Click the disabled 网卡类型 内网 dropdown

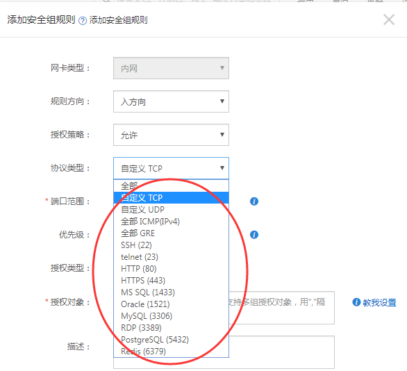tap(171, 68)
